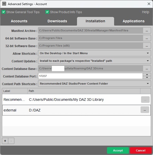Select the D:/DAZ path cell
Screen dimensions: 153x155
click(35, 110)
